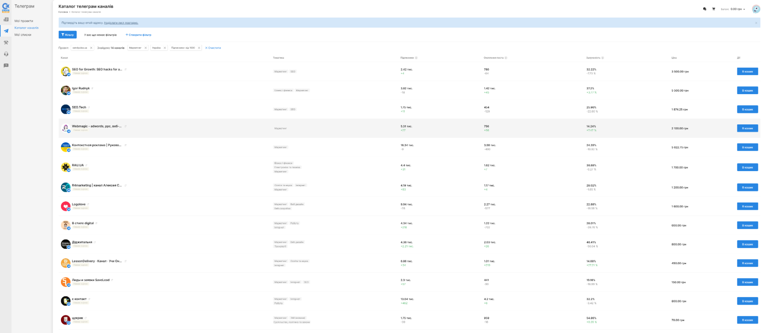Image resolution: width=766 pixels, height=333 pixels.
Task: Click the Тематика column header
Action: (279, 58)
